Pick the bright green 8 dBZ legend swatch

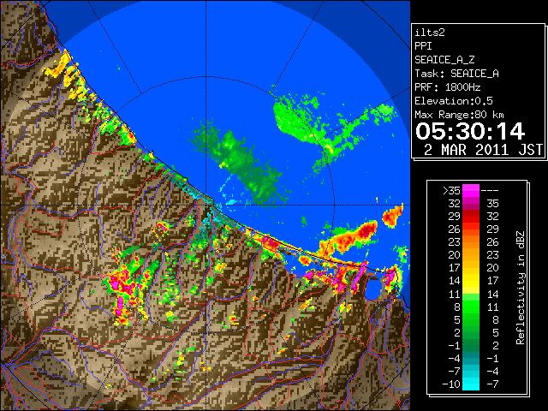pyautogui.click(x=471, y=307)
